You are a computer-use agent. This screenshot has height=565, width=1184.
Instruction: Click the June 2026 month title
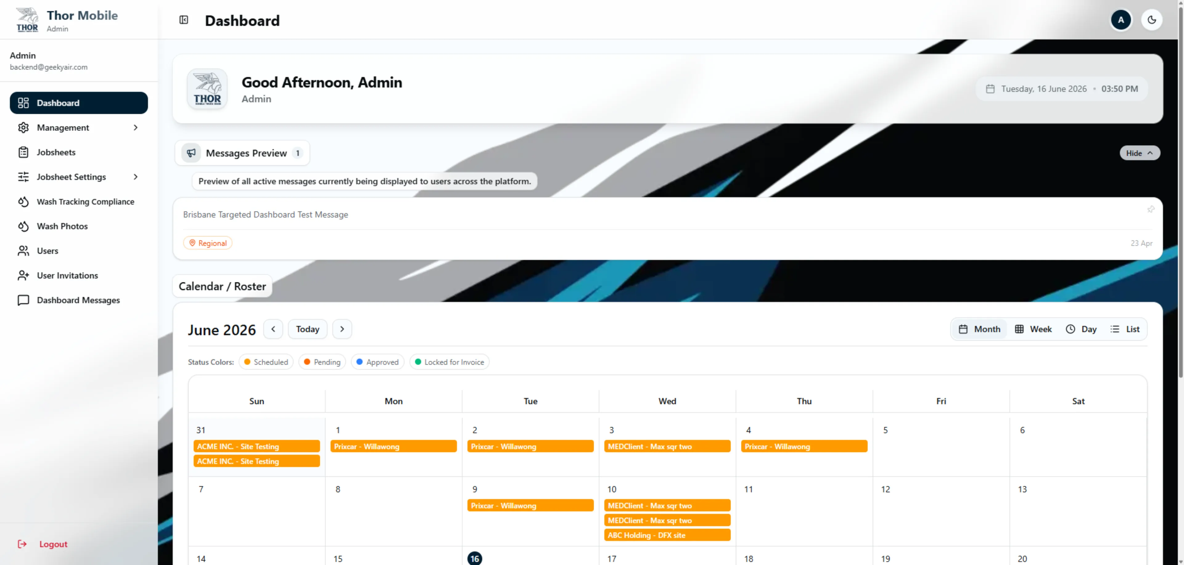(222, 330)
